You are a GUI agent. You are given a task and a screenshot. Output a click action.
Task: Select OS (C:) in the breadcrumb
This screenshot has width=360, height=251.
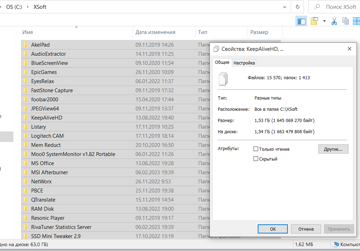[14, 7]
